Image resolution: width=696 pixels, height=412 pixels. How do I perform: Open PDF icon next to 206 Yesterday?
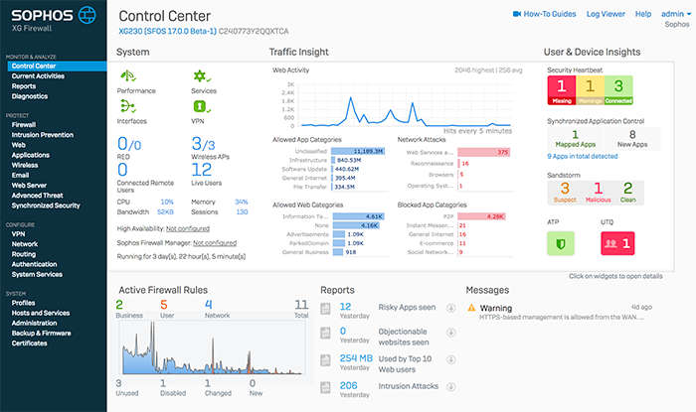click(x=326, y=387)
